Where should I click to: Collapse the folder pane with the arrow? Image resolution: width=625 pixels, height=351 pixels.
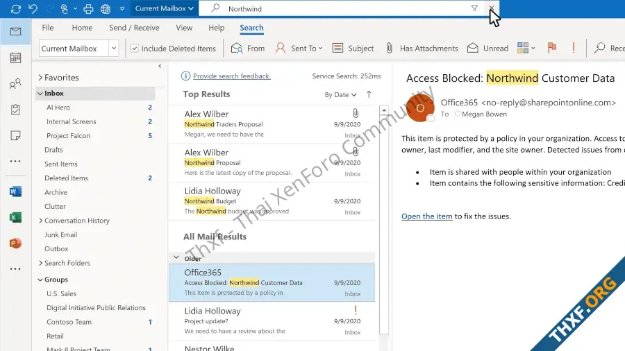pos(160,66)
